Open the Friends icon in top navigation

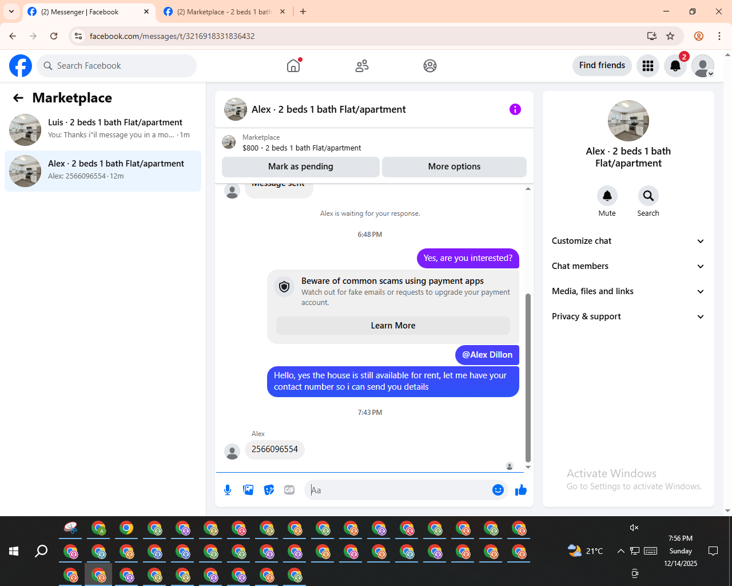pos(362,66)
